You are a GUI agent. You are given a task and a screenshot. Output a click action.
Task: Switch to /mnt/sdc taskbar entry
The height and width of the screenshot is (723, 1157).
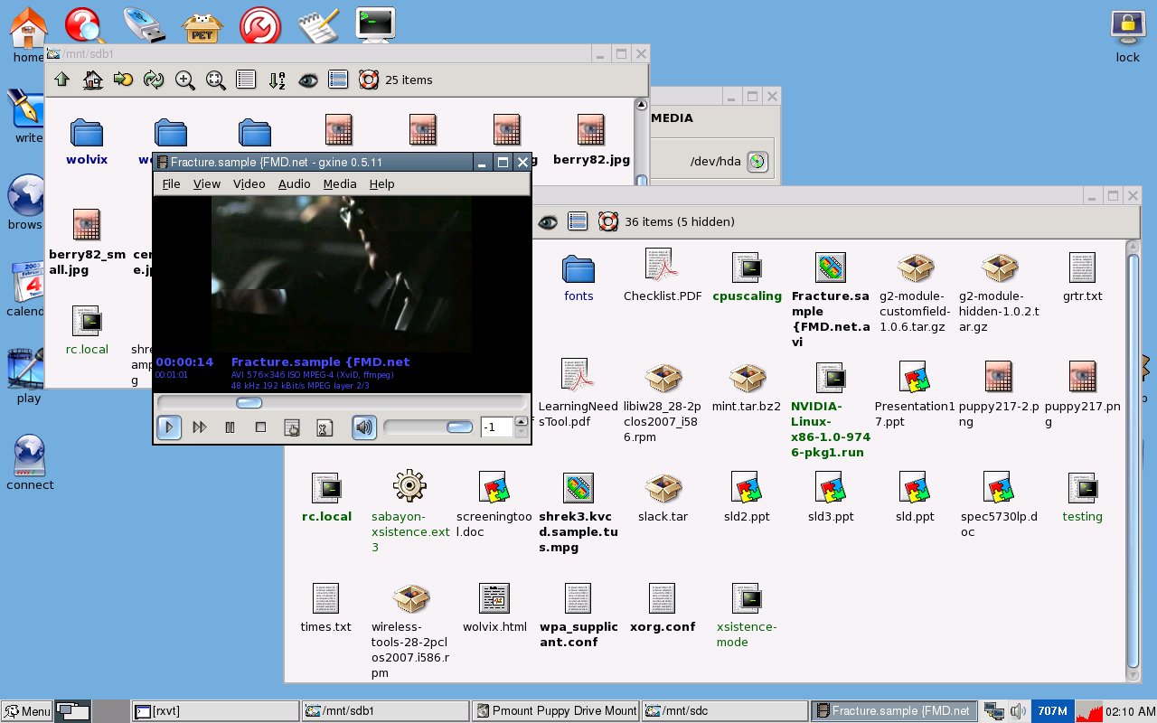tap(725, 711)
